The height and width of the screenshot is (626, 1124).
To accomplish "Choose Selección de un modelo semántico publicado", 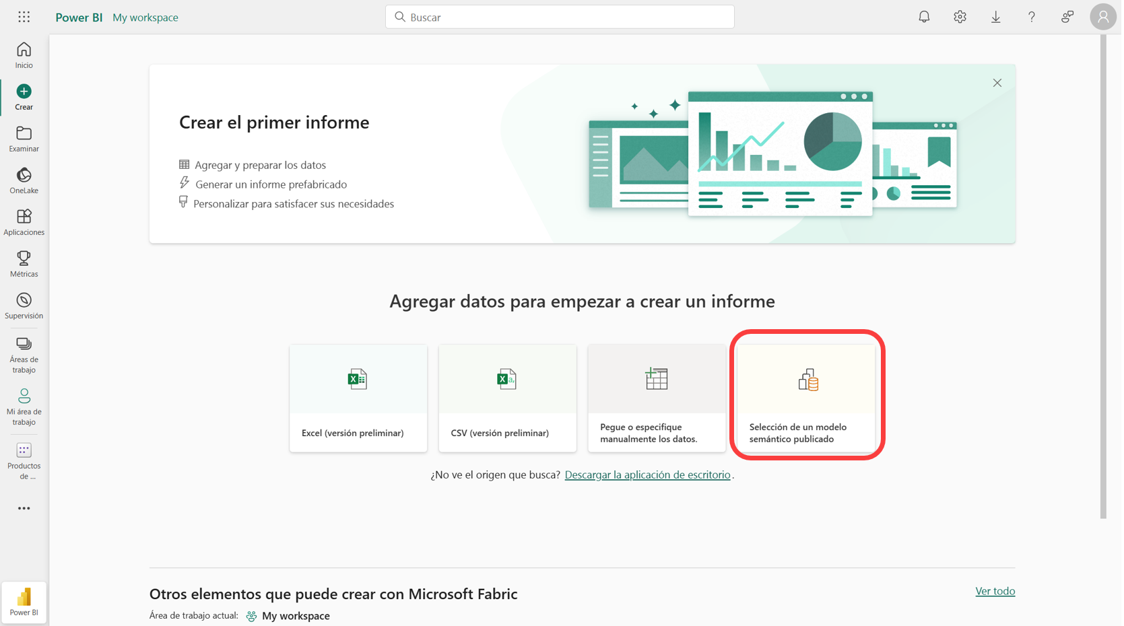I will (x=806, y=398).
